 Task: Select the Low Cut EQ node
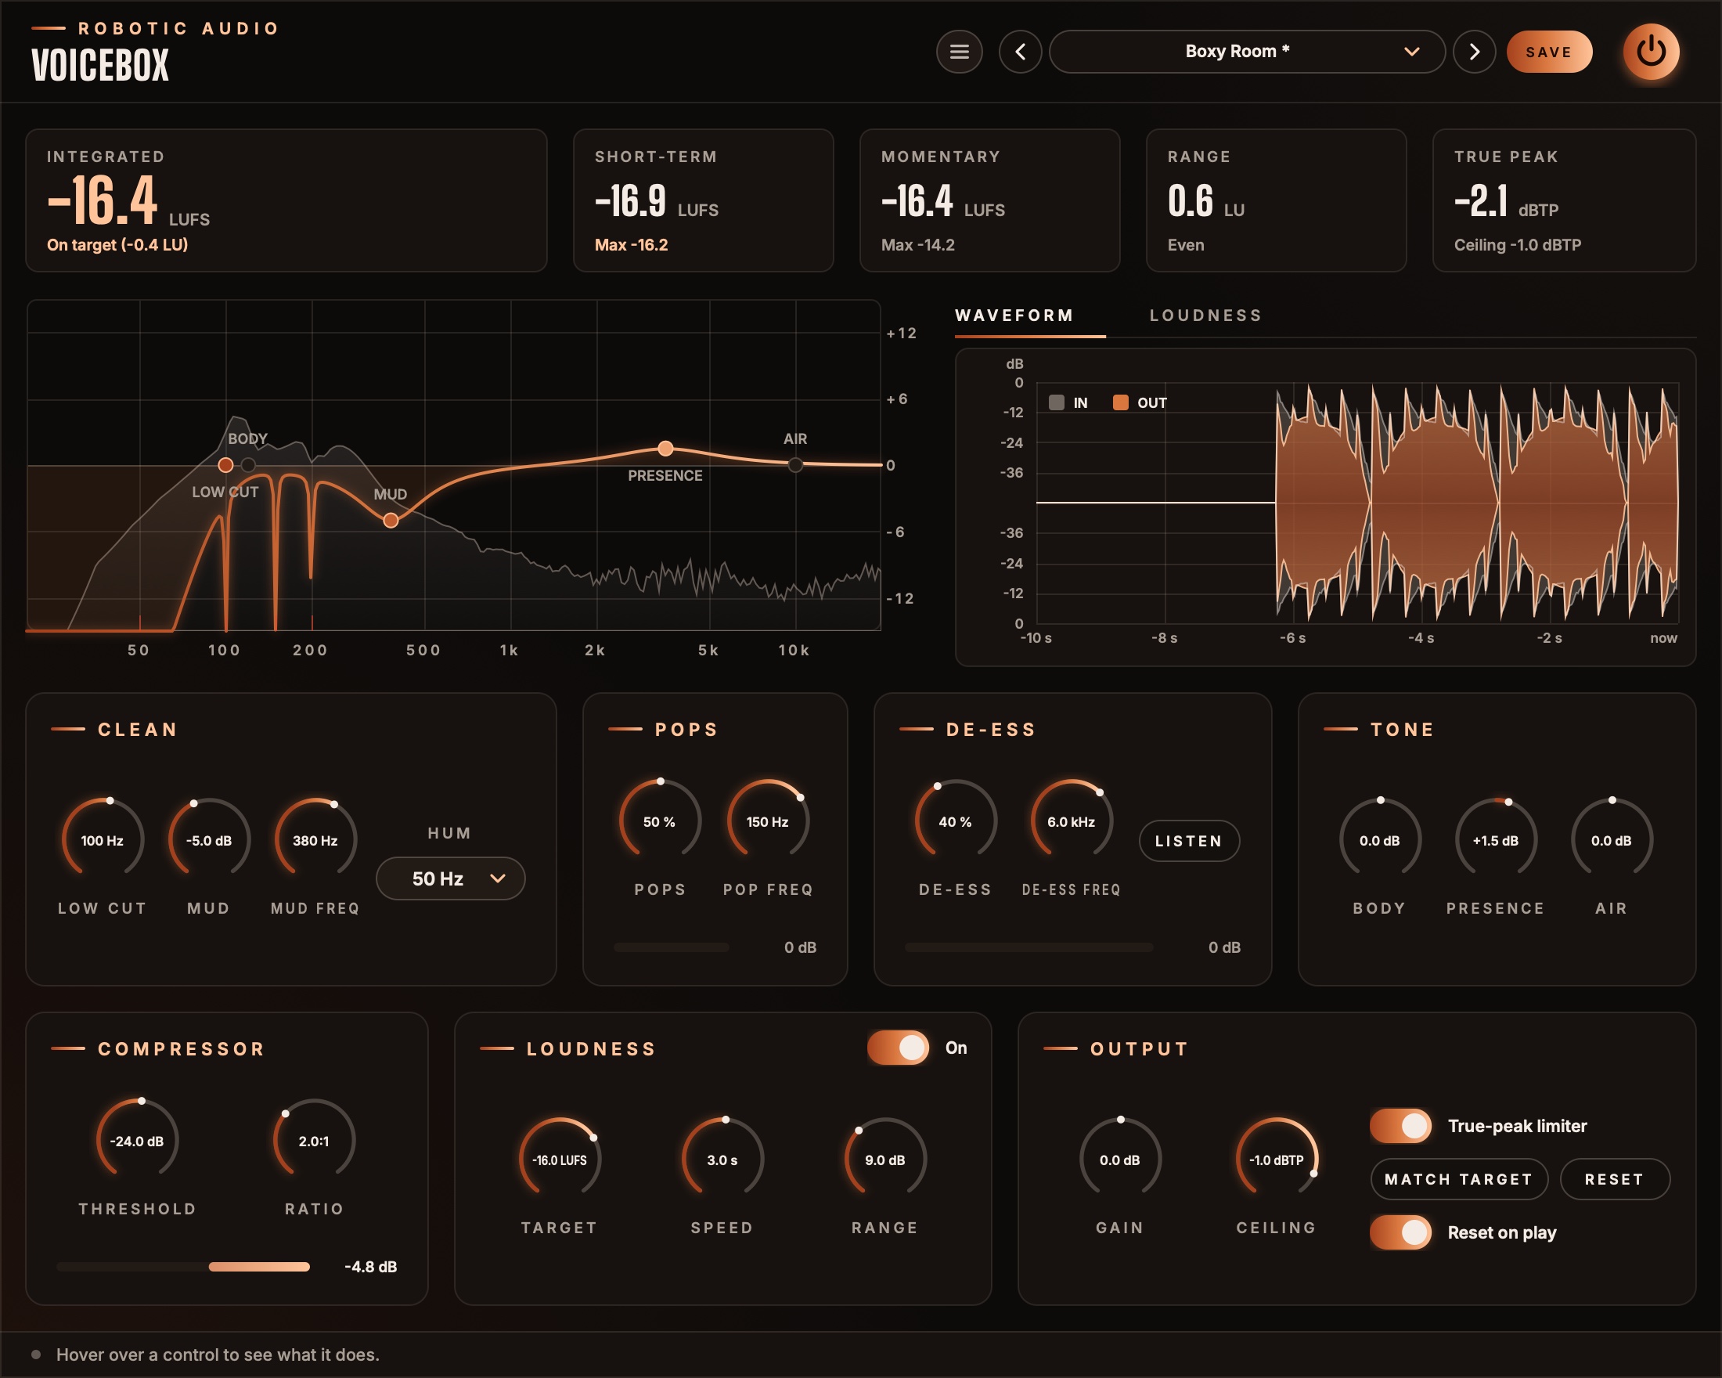tap(226, 465)
